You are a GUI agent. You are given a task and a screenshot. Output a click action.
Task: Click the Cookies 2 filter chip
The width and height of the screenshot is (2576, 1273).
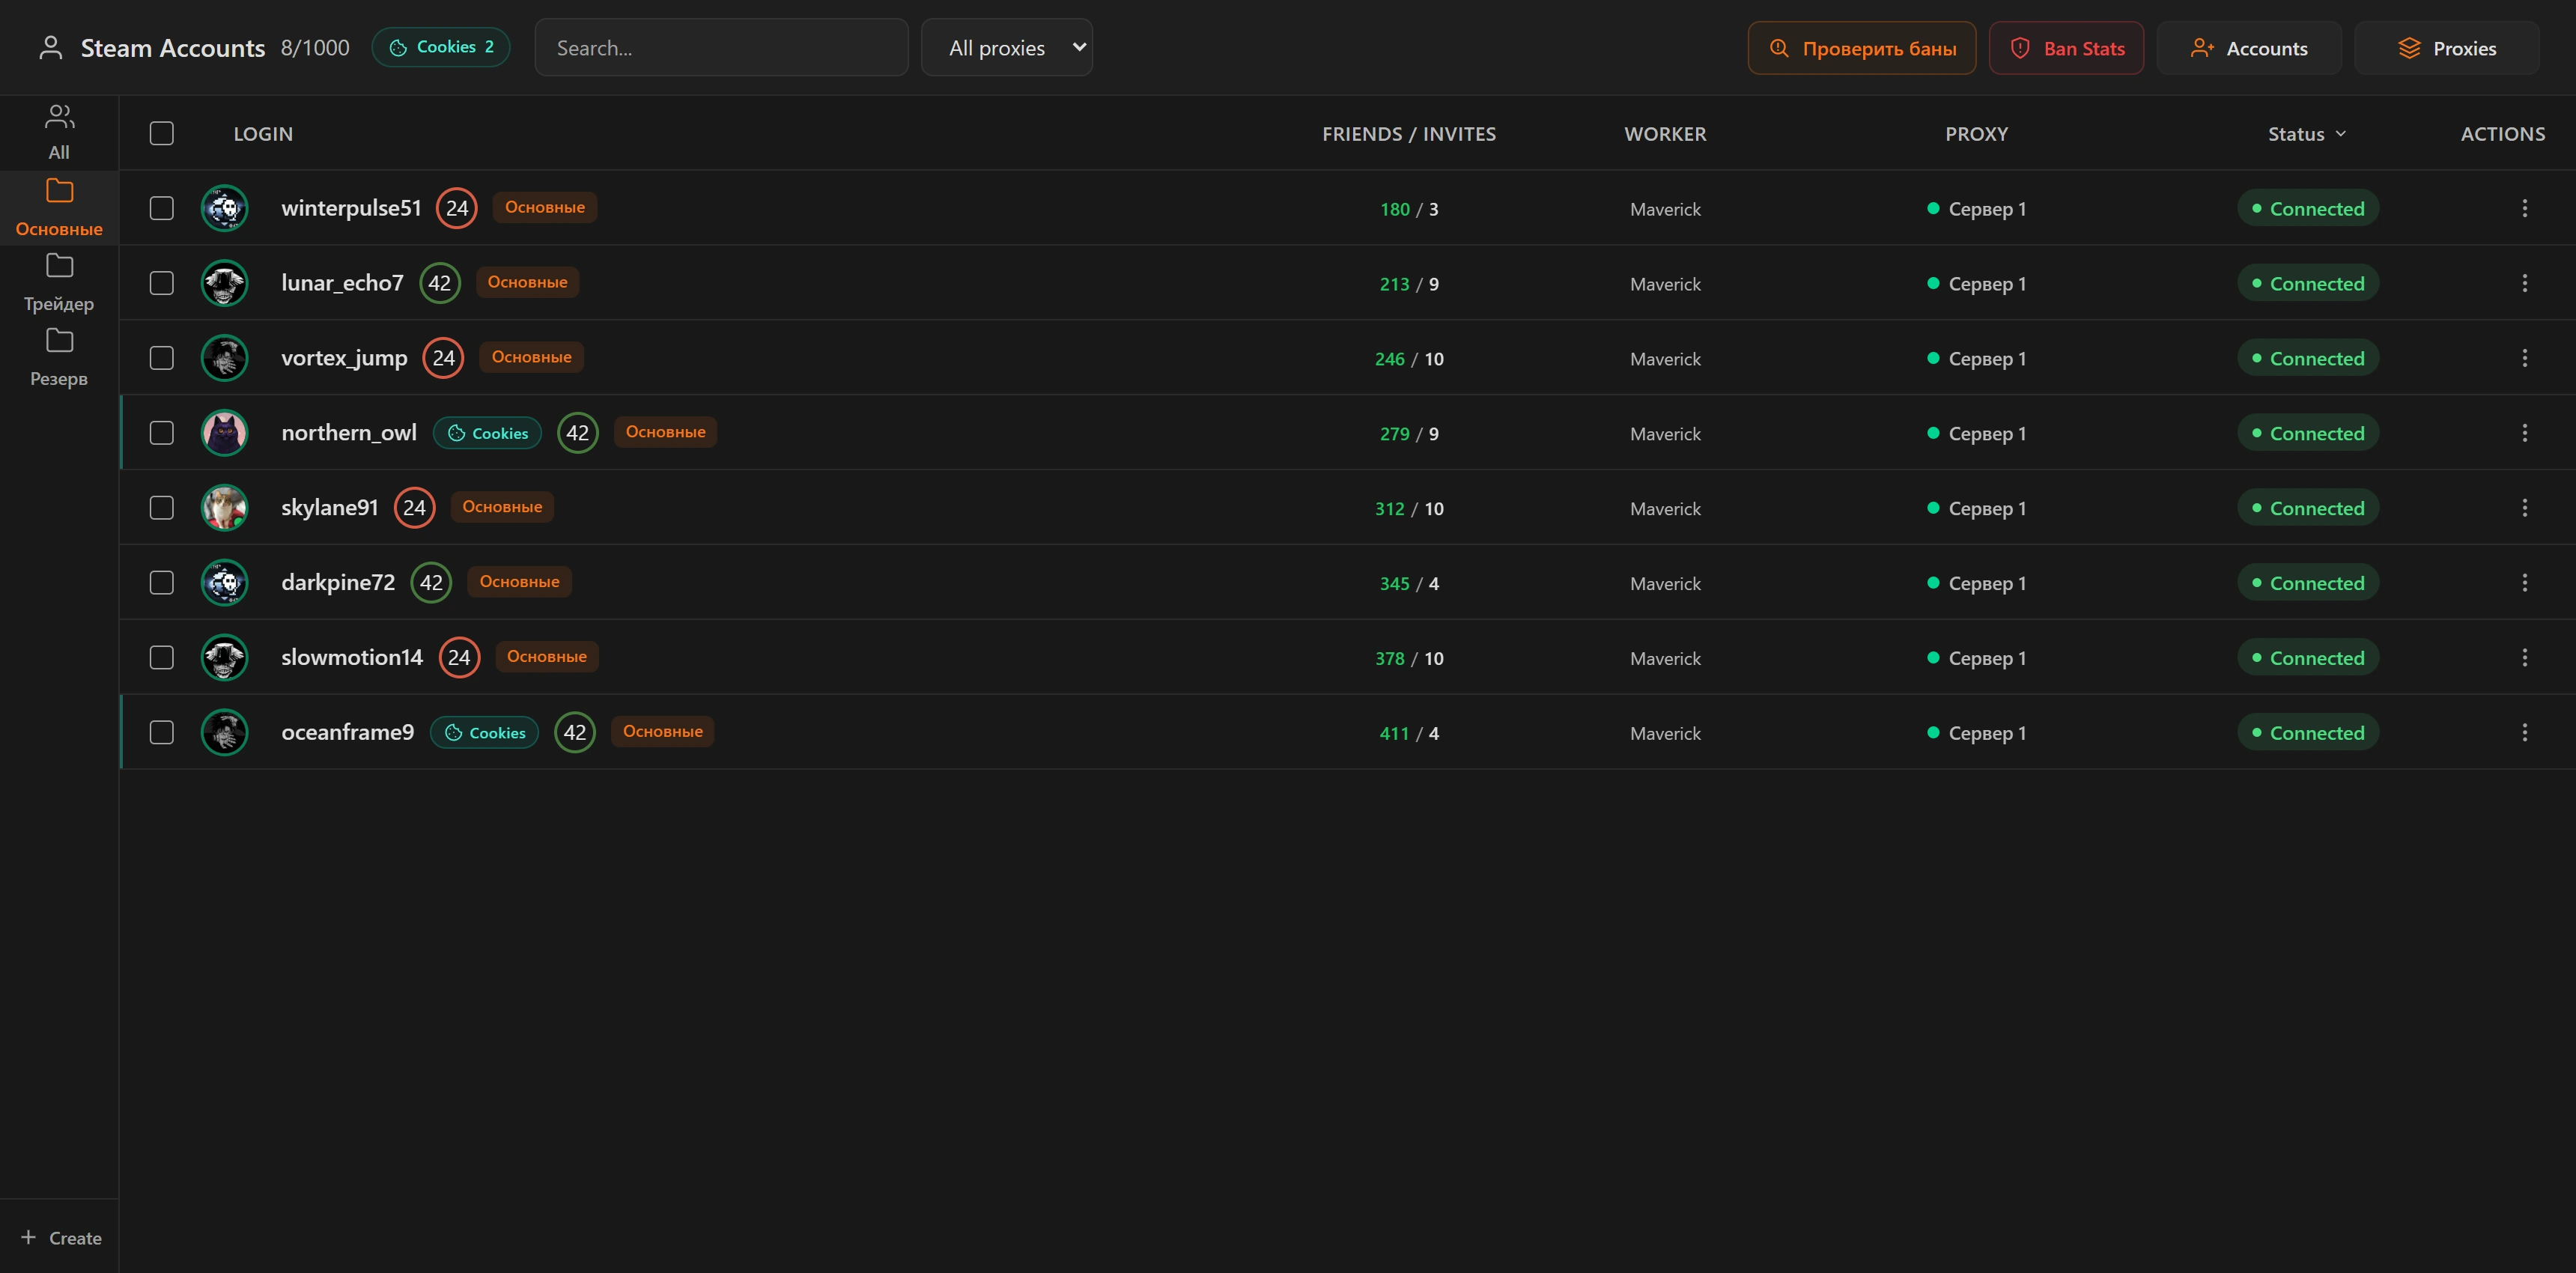point(441,47)
